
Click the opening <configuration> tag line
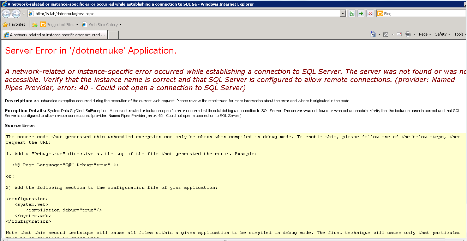[x=27, y=199]
